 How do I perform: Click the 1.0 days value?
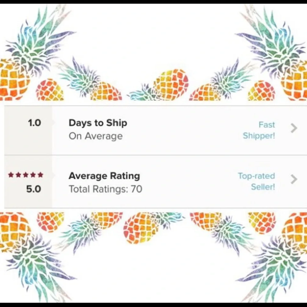click(34, 123)
